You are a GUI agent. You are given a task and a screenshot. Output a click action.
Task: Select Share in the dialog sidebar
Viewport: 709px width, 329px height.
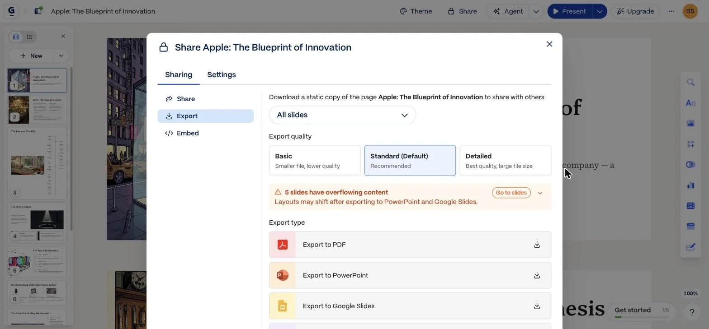tap(205, 99)
